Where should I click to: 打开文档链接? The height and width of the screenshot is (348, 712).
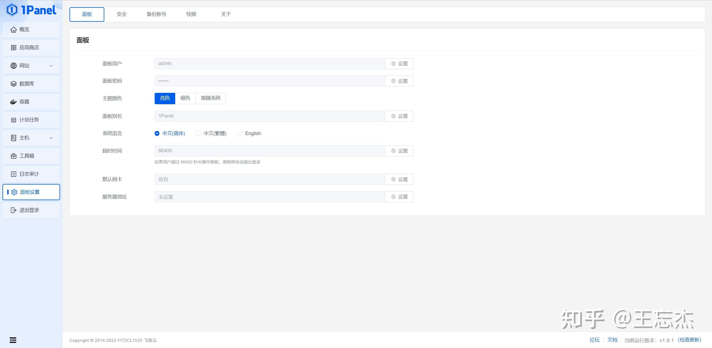pos(613,340)
